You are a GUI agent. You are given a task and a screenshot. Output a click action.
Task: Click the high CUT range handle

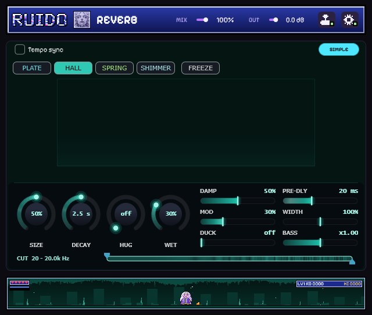pyautogui.click(x=352, y=262)
